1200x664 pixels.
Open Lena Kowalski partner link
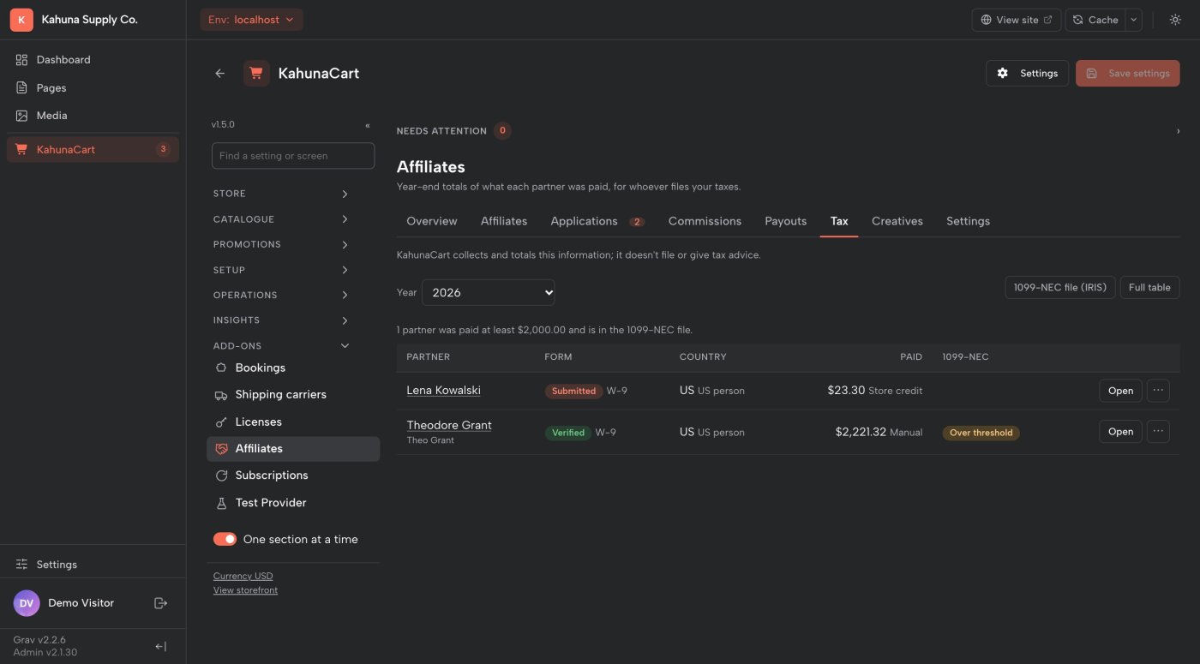click(443, 391)
